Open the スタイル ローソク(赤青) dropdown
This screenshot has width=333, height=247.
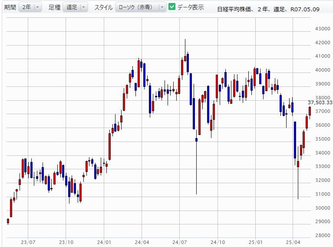(x=141, y=7)
